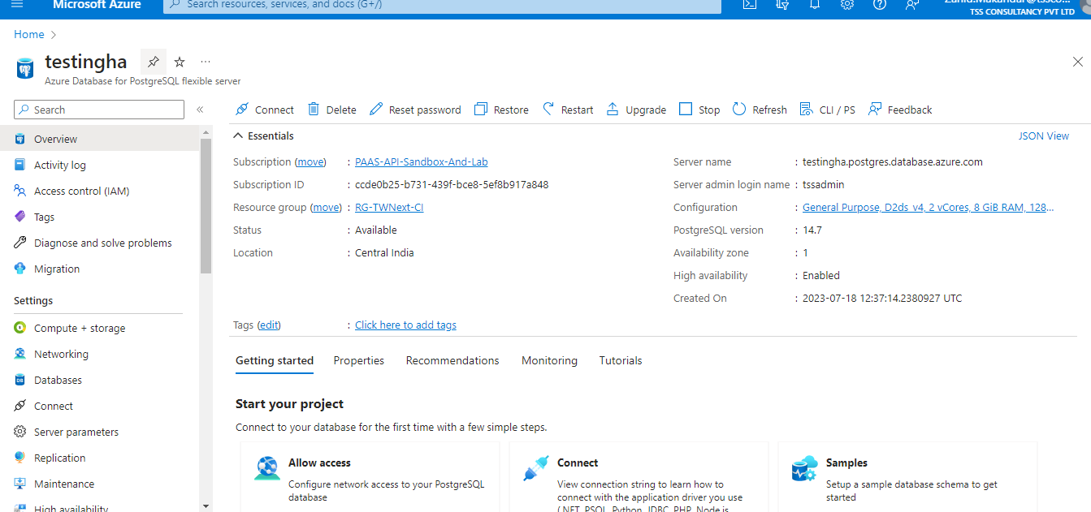Switch to Getting started tab
1091x512 pixels.
[x=275, y=361]
